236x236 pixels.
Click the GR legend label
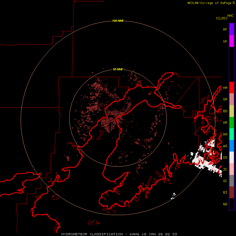coord(225,99)
